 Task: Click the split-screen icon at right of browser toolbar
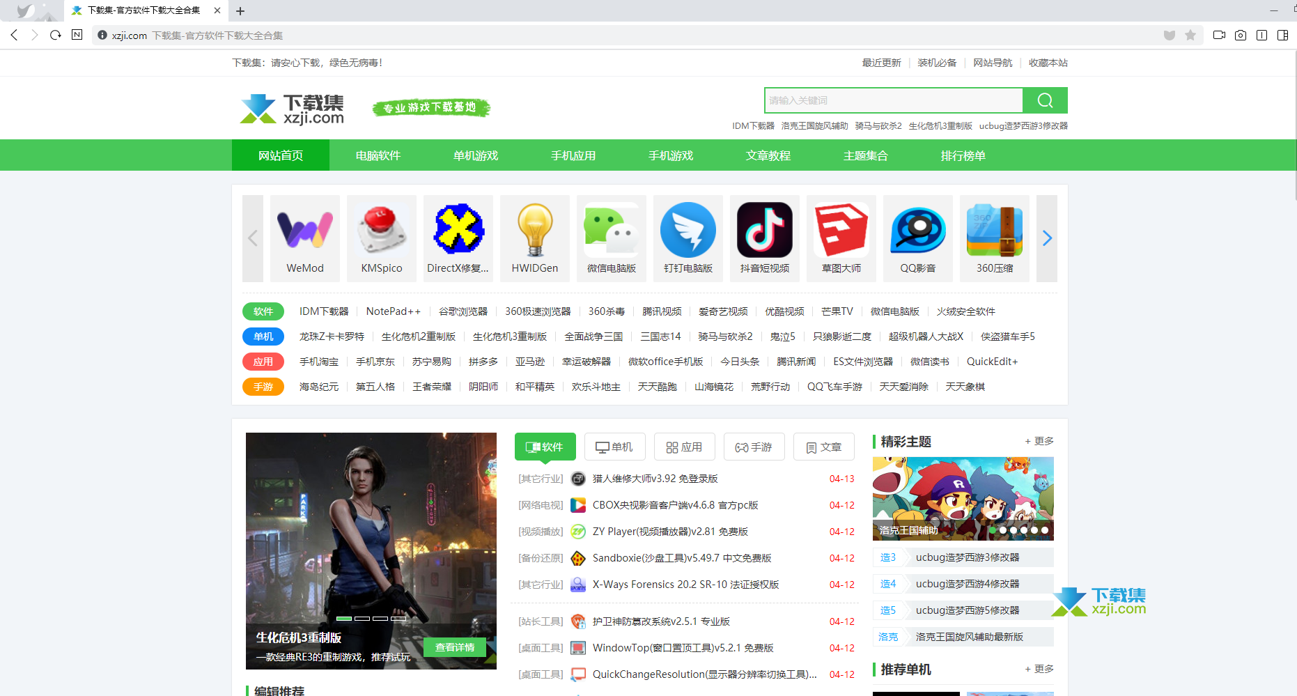1282,35
